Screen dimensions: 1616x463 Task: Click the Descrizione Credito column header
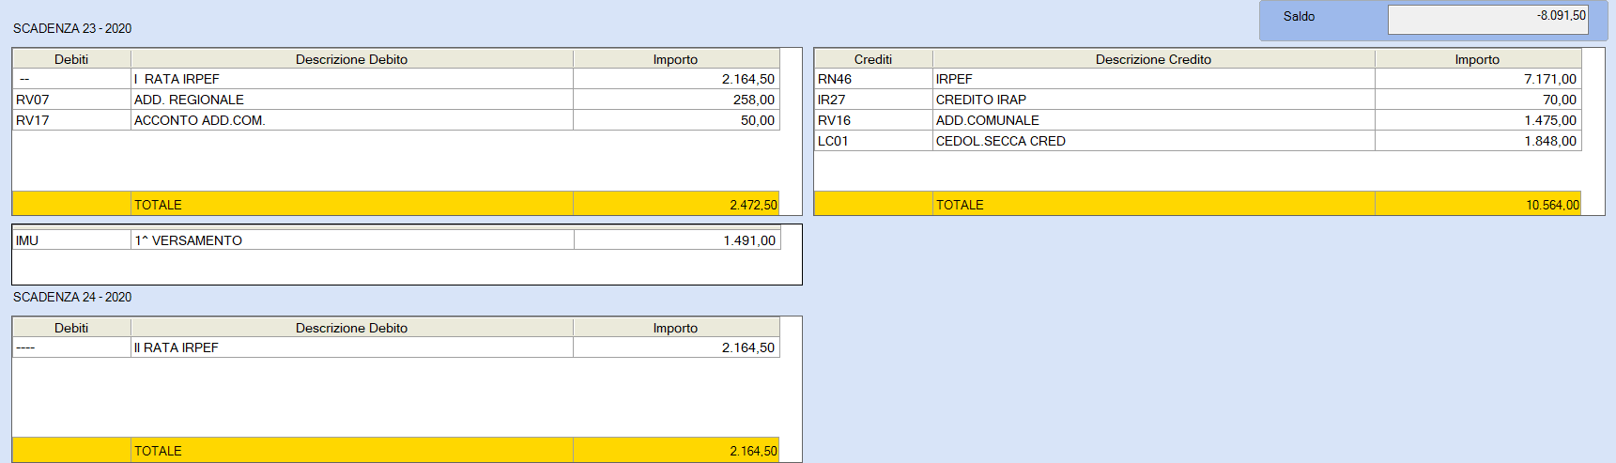1154,59
